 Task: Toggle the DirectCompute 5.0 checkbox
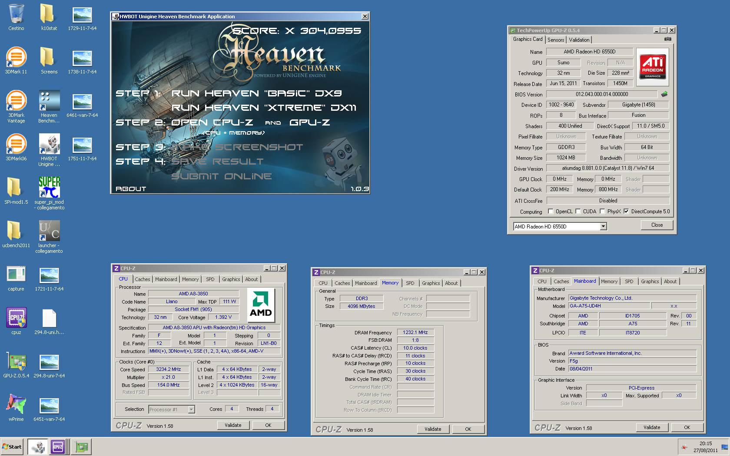[626, 211]
